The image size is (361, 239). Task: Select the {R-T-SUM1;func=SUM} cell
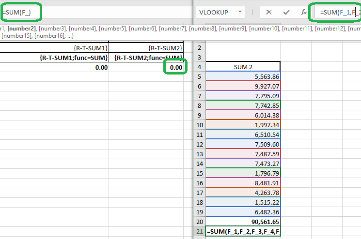tap(54, 58)
